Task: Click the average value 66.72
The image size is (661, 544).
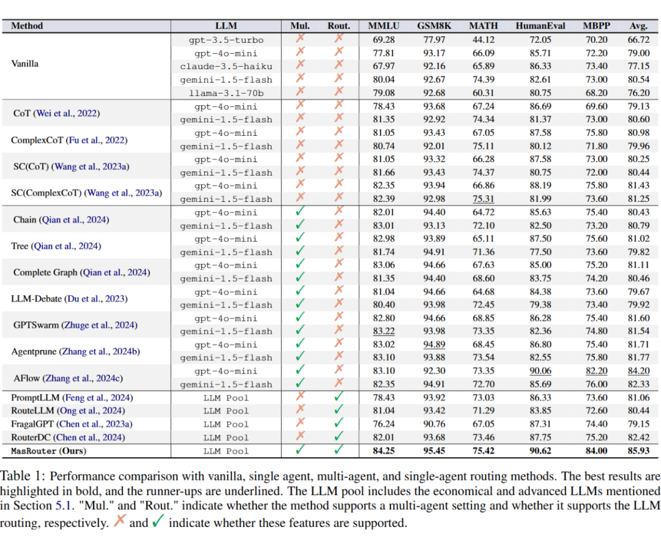Action: click(x=638, y=40)
